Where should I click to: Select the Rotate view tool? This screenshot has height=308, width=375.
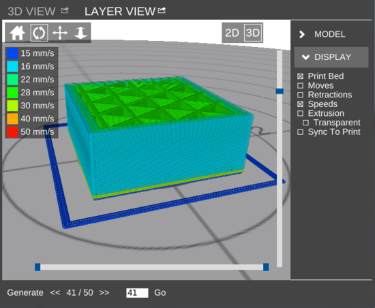pyautogui.click(x=40, y=33)
